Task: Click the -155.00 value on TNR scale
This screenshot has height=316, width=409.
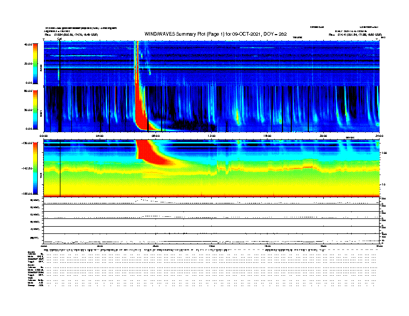Action: (27, 194)
